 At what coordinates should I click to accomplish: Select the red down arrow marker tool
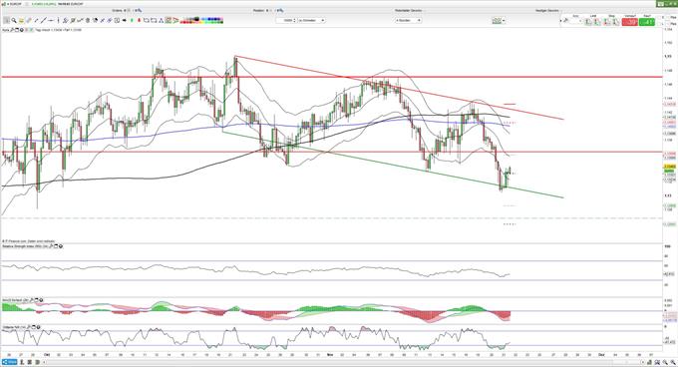coord(140,20)
